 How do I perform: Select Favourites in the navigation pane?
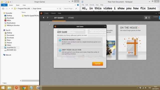(9, 13)
